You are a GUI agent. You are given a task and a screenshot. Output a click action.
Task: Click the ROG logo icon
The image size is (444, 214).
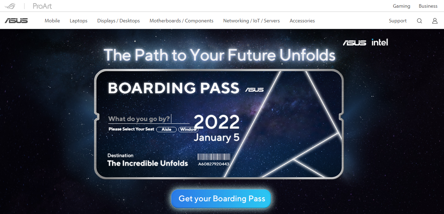10,6
